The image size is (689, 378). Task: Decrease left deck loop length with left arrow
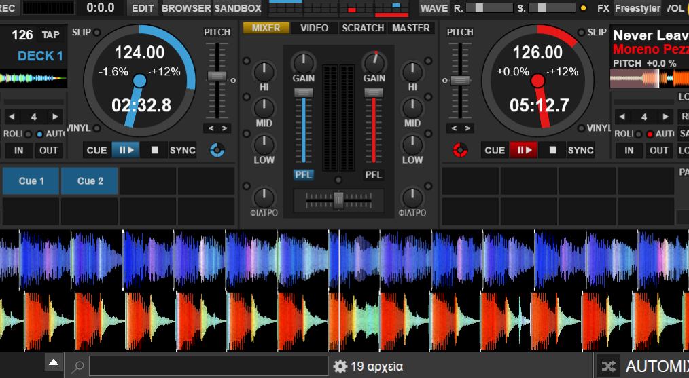[x=13, y=116]
